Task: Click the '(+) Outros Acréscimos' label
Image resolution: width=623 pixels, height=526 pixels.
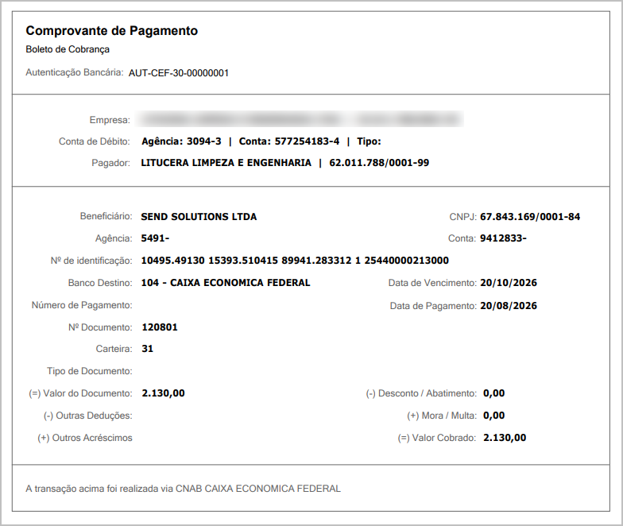Action: coord(84,438)
